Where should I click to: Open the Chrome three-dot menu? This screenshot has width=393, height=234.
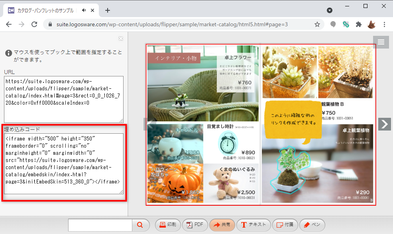pyautogui.click(x=384, y=24)
